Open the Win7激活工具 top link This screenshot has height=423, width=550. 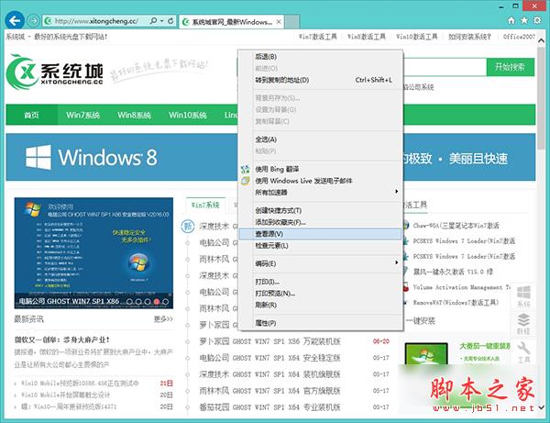coord(317,37)
